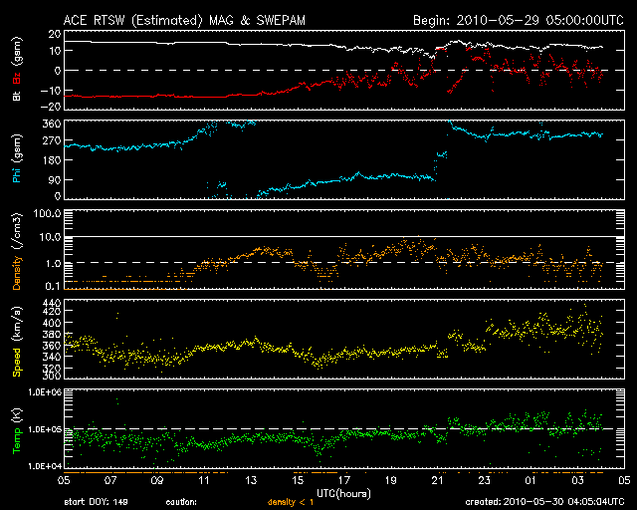
Task: Click the UTC(hours) x-axis label
Action: 344,492
